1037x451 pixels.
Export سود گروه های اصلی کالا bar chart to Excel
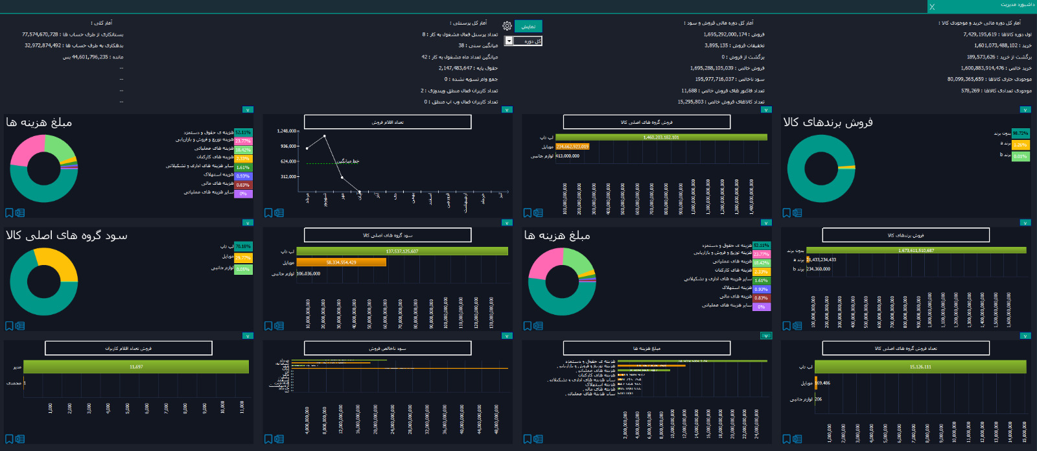click(x=279, y=326)
